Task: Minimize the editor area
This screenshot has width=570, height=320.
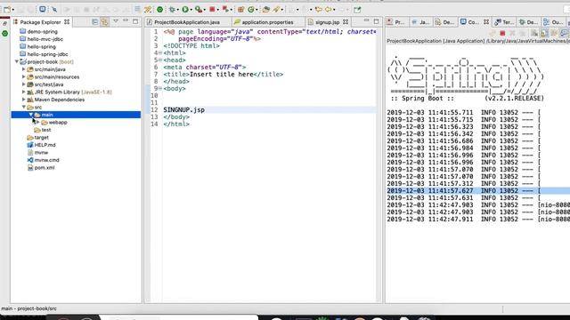Action: point(366,21)
